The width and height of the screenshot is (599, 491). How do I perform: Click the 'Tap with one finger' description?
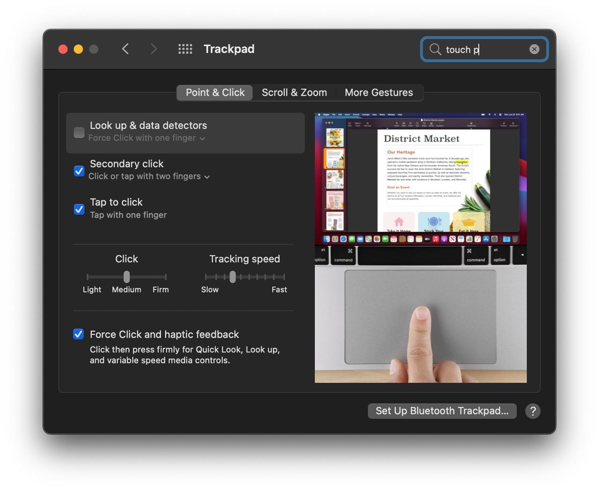click(x=128, y=215)
